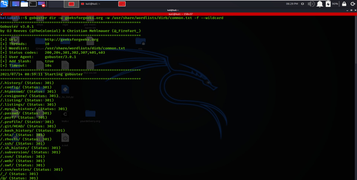
Task: Click the /.history/ result line
Action: coord(27,83)
